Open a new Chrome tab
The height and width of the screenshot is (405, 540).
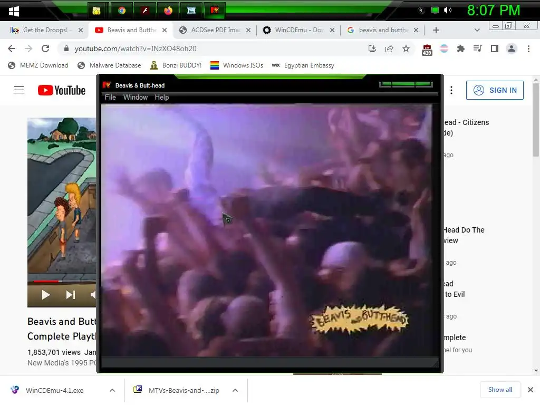pos(436,30)
